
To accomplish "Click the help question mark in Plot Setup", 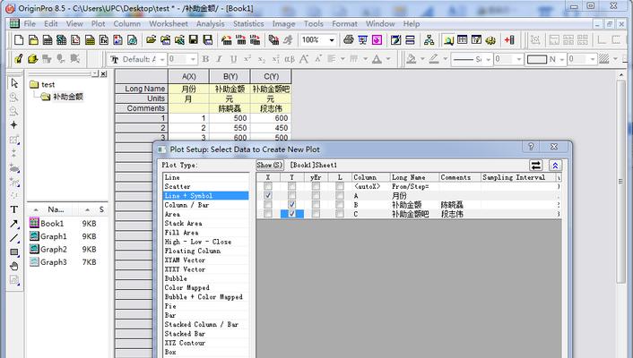I will tap(531, 147).
